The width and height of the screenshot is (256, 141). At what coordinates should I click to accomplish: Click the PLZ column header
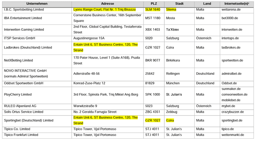154,4
